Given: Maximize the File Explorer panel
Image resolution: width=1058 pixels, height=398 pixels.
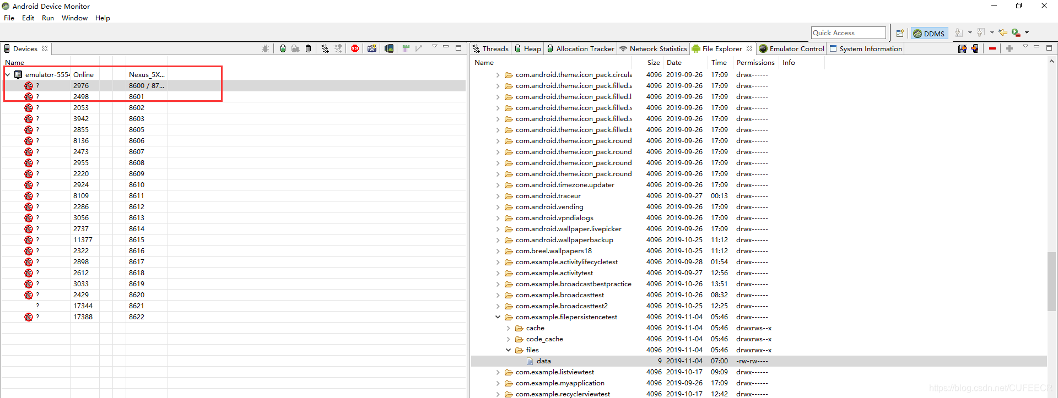Looking at the screenshot, I should (x=1049, y=48).
